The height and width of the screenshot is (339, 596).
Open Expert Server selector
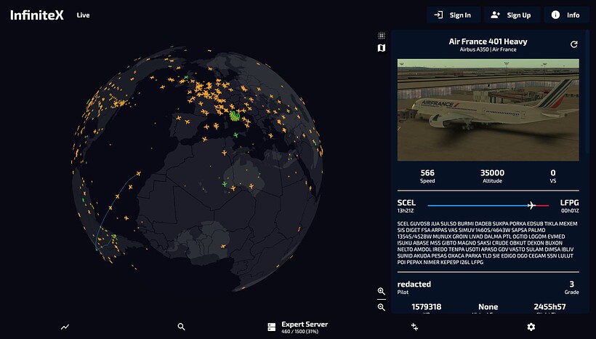297,327
